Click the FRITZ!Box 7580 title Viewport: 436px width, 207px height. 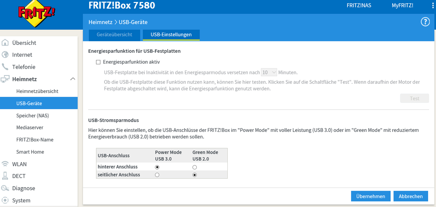122,6
